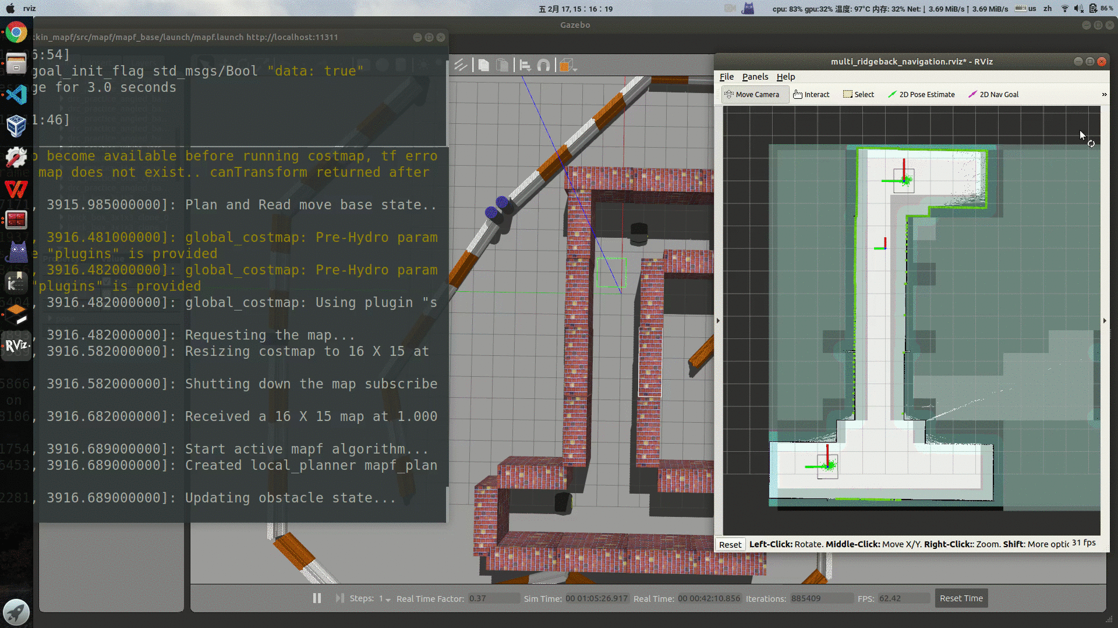Open the Panels menu in RViz

[x=755, y=77]
